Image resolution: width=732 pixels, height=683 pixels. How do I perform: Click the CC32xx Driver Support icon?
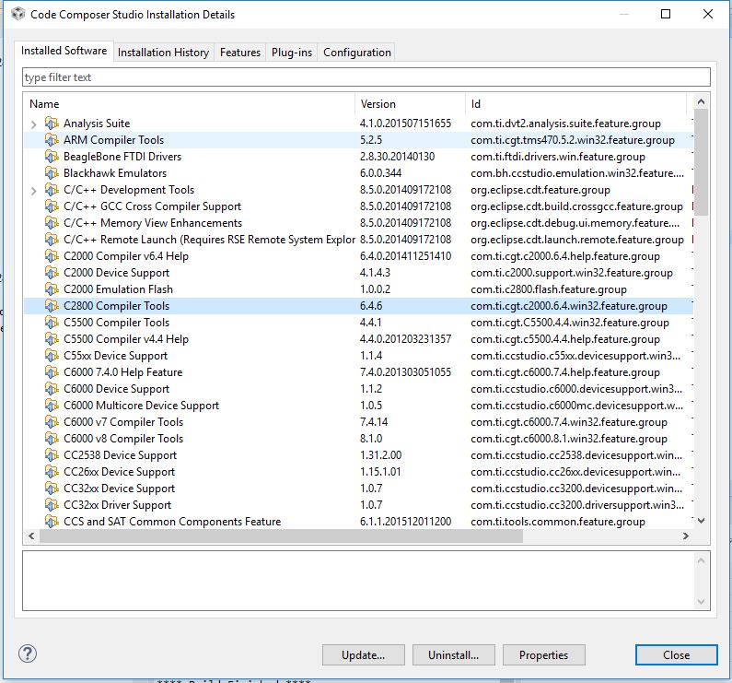coord(52,505)
